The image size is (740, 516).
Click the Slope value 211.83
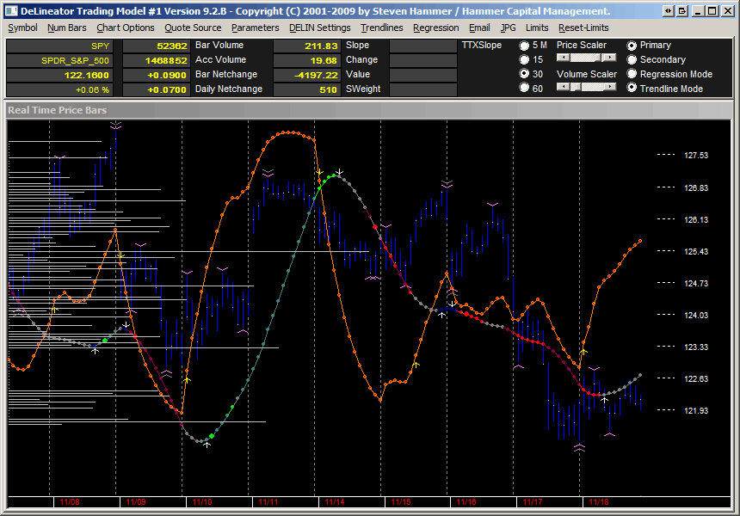coord(307,46)
